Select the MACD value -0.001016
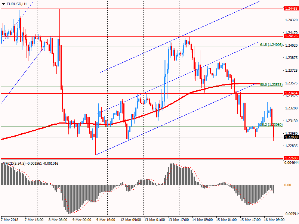Viewport: 299px width, 224px height. [x=51, y=164]
